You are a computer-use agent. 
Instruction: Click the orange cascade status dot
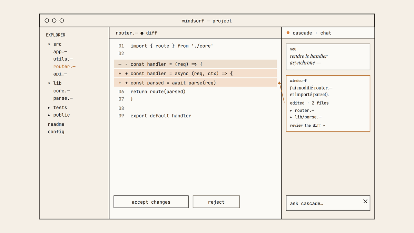(288, 33)
